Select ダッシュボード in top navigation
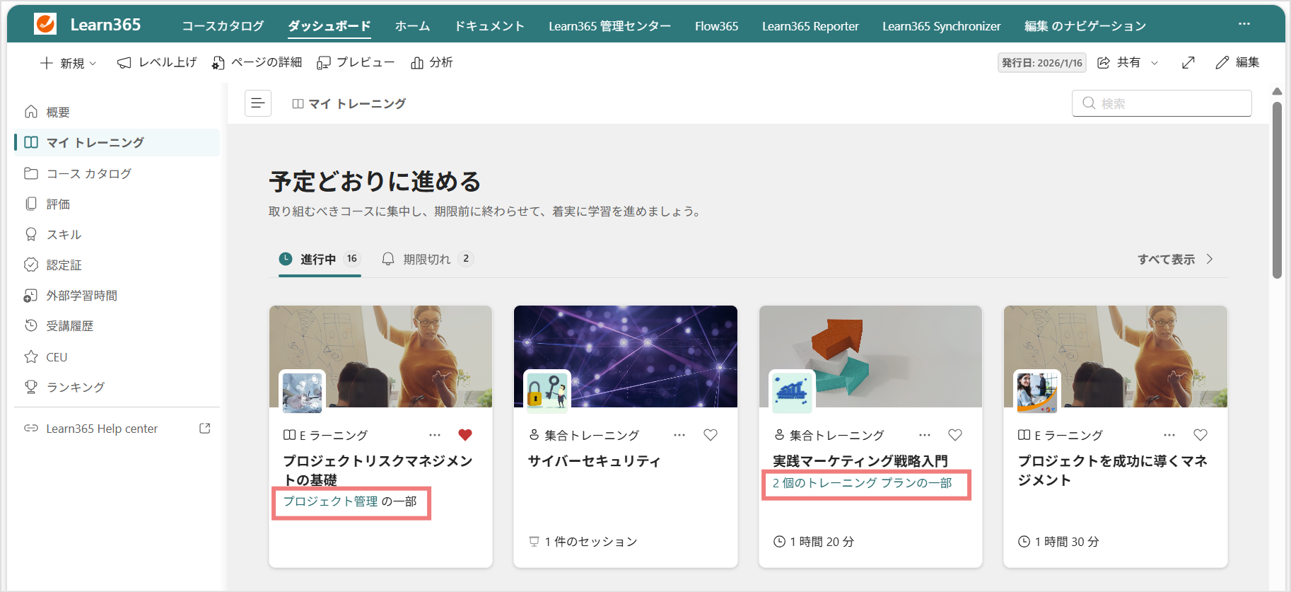 click(x=329, y=26)
